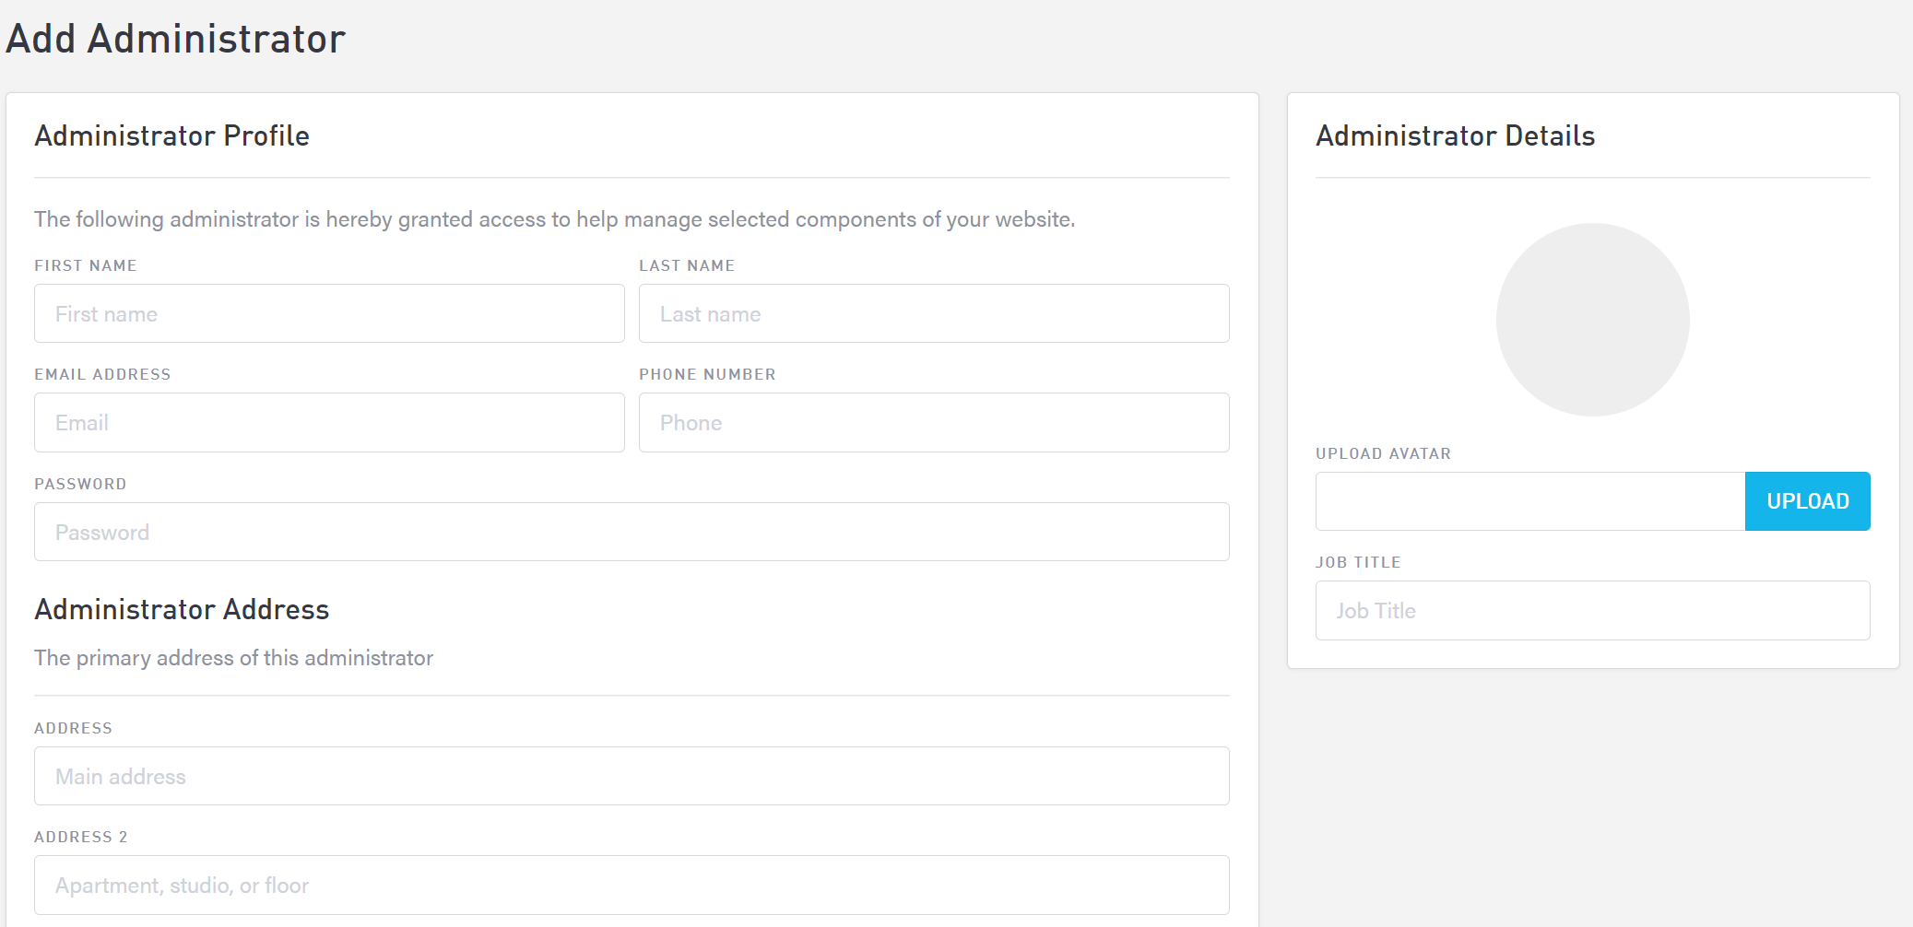Screen dimensions: 1913x927
Task: Select the Email address input
Action: 329,423
